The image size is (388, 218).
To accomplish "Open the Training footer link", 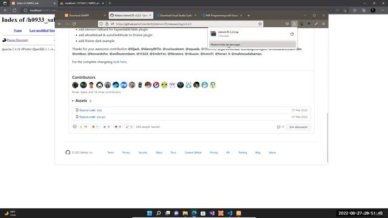I will tap(242, 153).
